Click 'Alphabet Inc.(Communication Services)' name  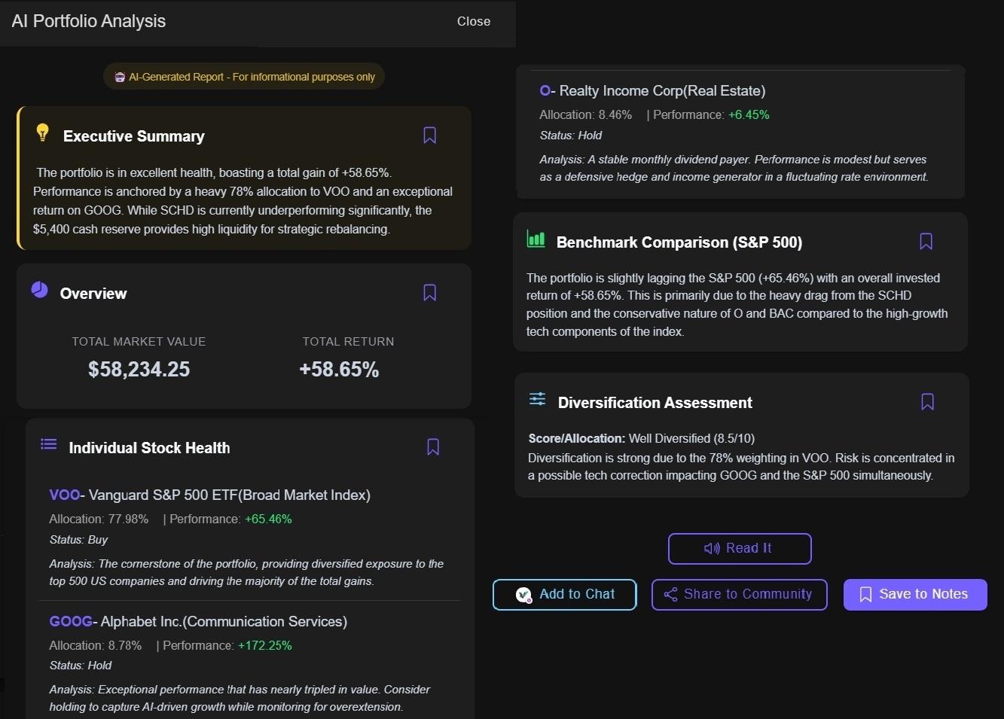(224, 622)
